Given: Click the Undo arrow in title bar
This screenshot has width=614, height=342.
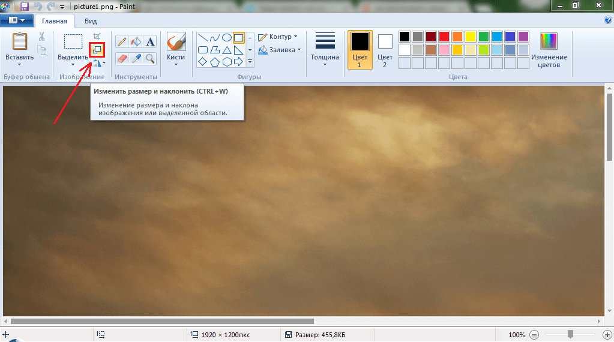Looking at the screenshot, I should [x=38, y=6].
